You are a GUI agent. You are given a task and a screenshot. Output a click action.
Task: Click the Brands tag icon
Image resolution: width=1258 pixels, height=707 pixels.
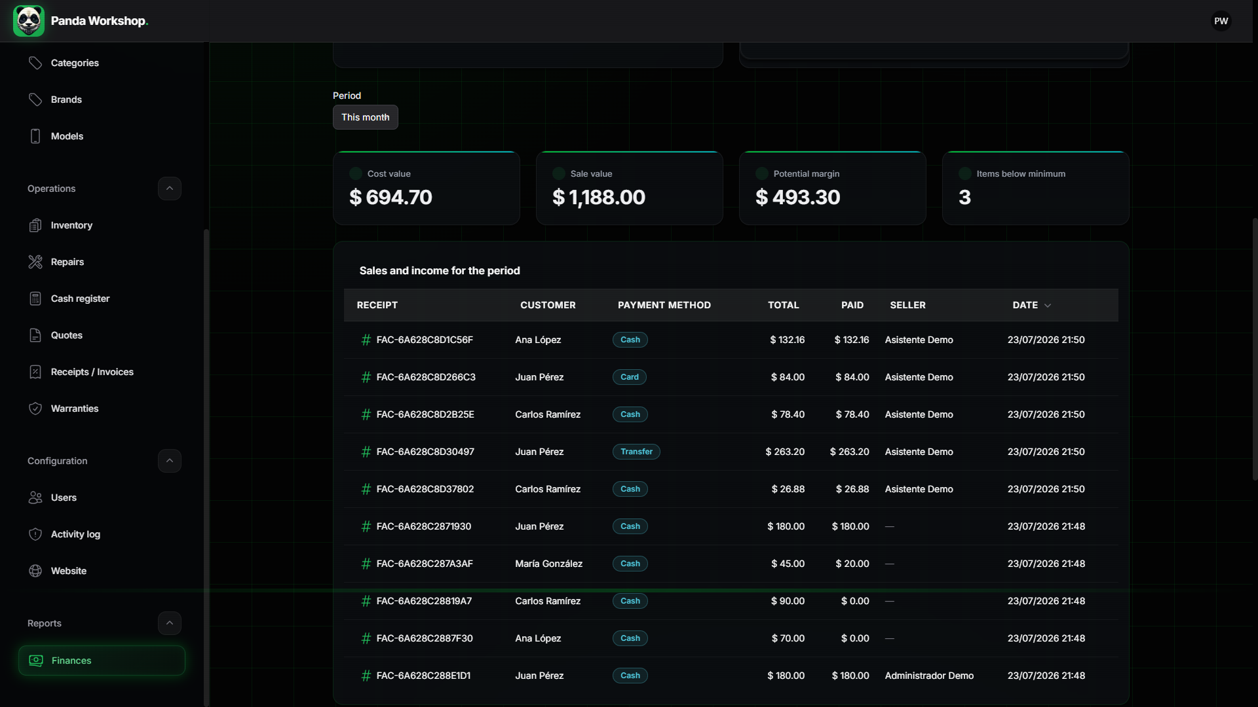tap(35, 100)
